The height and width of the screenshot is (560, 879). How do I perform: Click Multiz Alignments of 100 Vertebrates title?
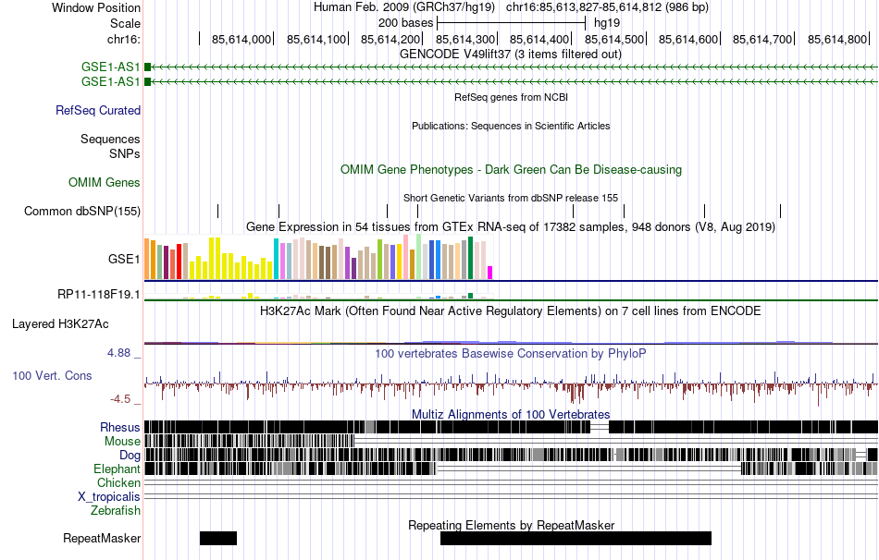511,414
